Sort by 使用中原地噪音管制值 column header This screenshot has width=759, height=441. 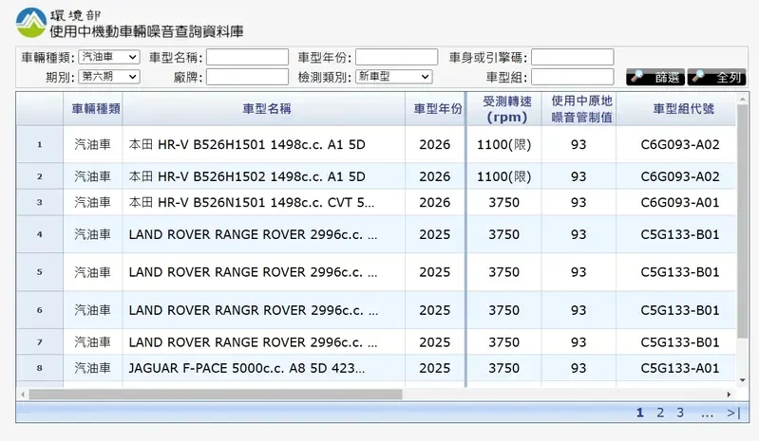[x=579, y=109]
